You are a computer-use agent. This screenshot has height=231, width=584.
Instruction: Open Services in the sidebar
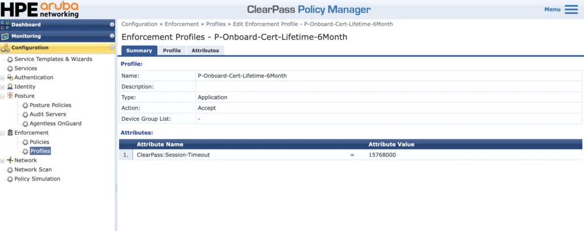tap(26, 68)
